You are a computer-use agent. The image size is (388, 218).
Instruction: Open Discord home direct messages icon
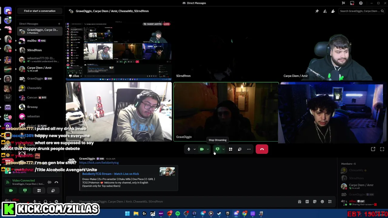coord(8,11)
